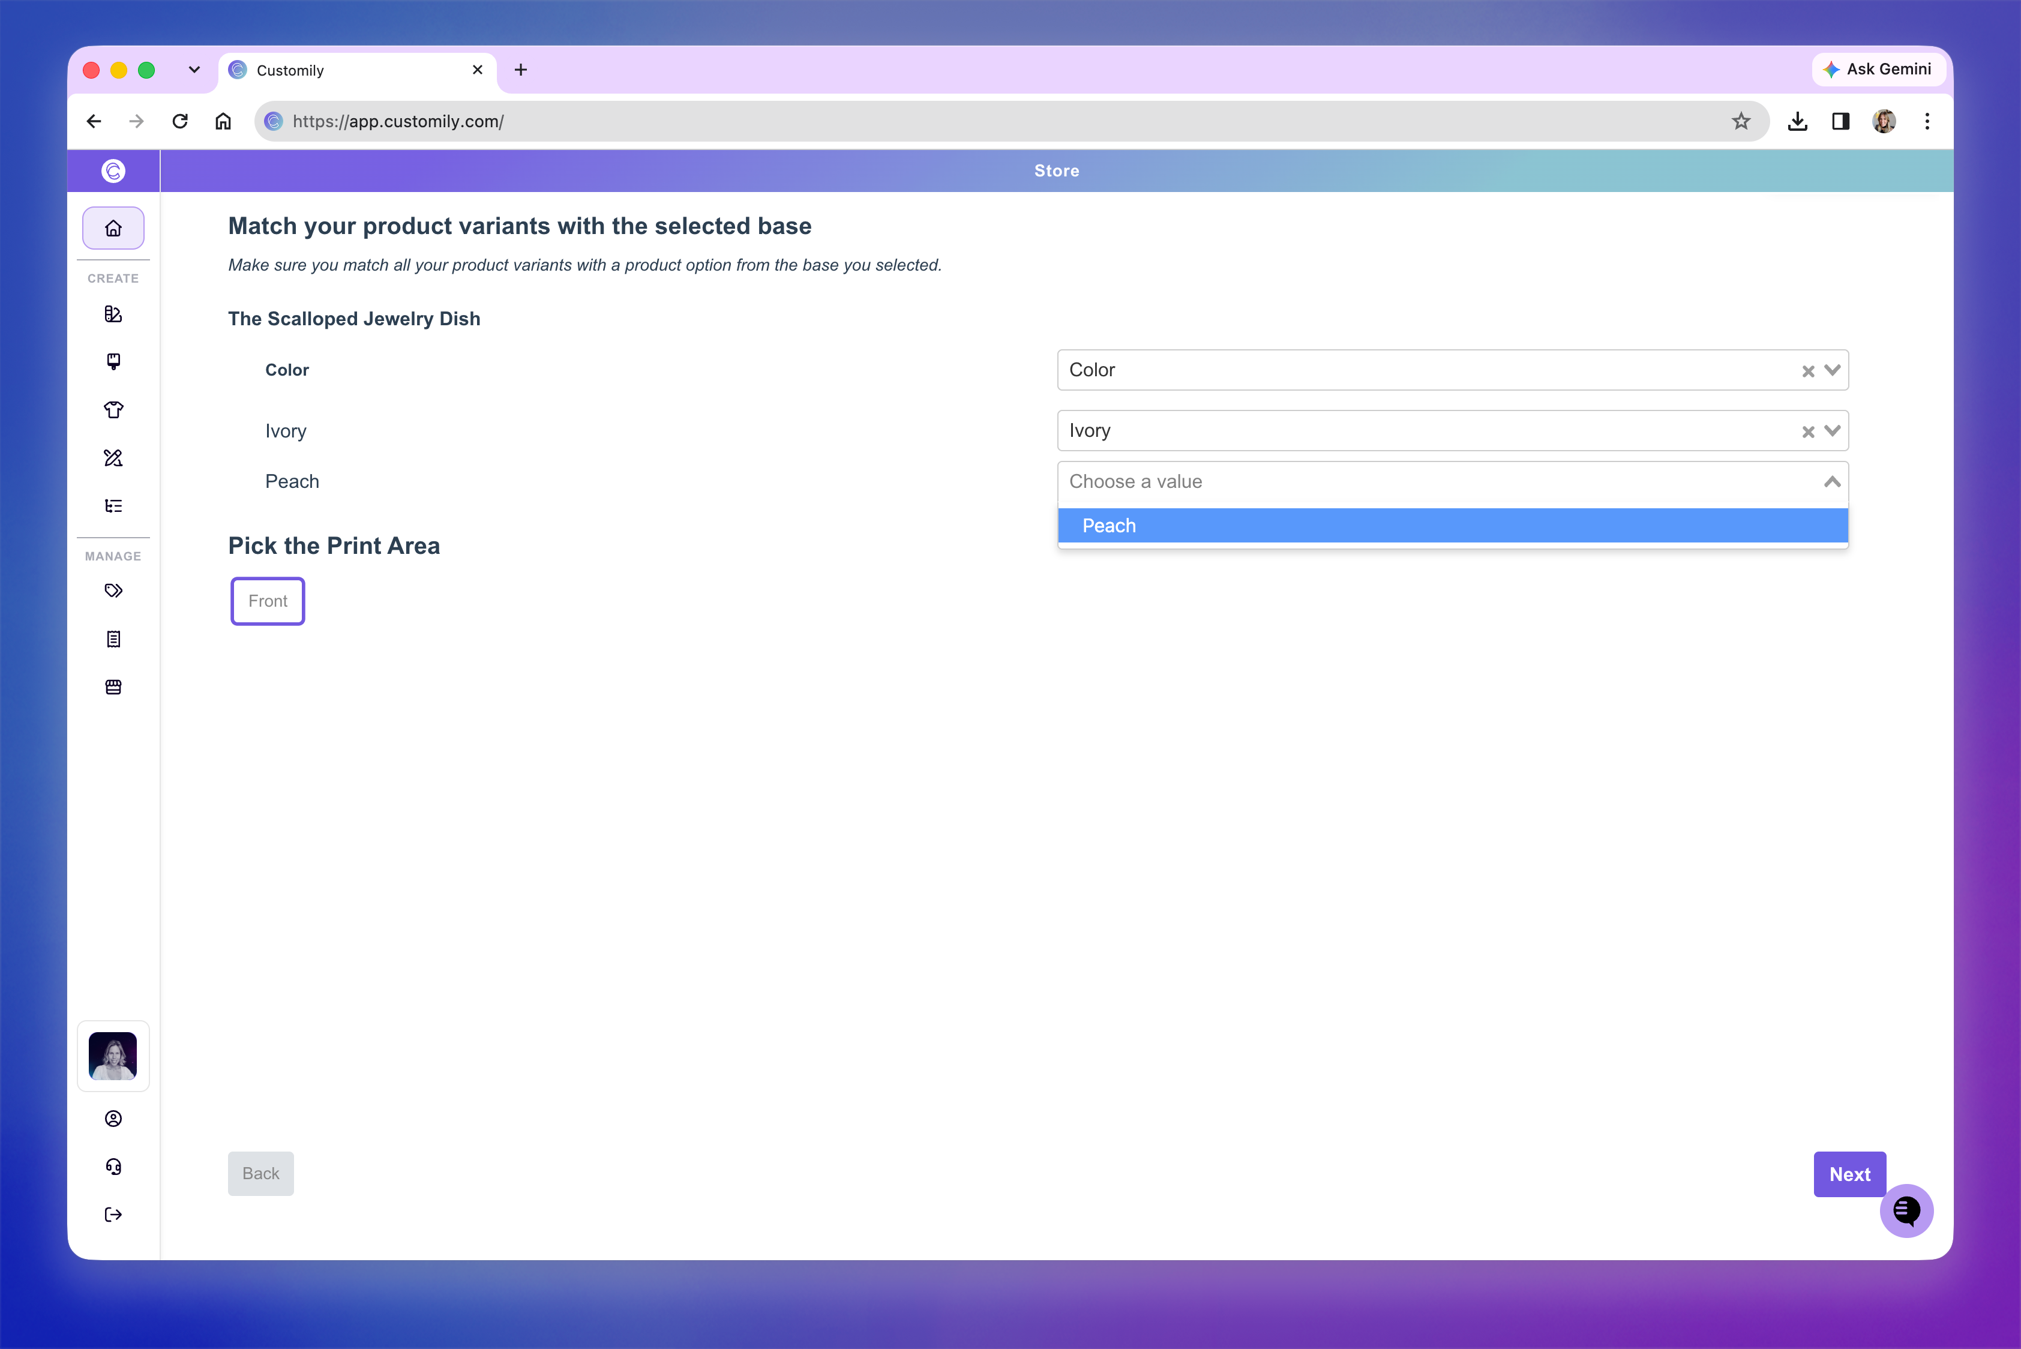Open the chat bubble widget
2021x1349 pixels.
coord(1906,1210)
